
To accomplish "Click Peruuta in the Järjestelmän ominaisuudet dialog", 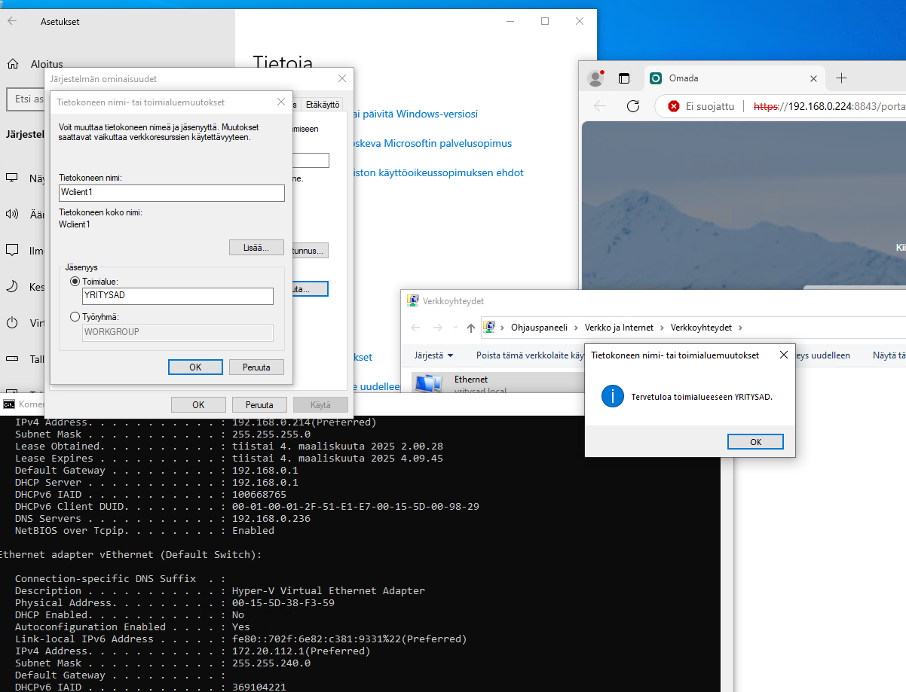I will click(x=259, y=404).
